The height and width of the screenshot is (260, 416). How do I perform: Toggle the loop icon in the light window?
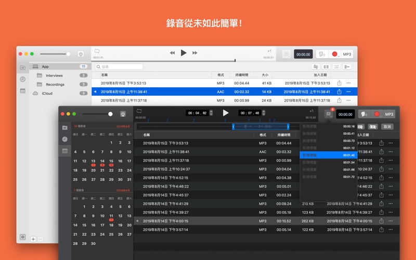coord(97,51)
